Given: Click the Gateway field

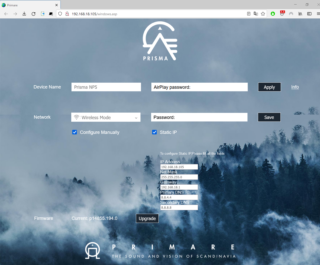Looking at the screenshot, I should (x=179, y=187).
